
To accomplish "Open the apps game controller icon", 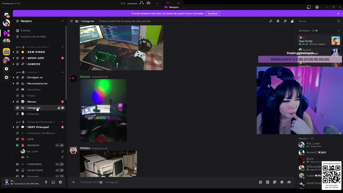I will (289, 182).
